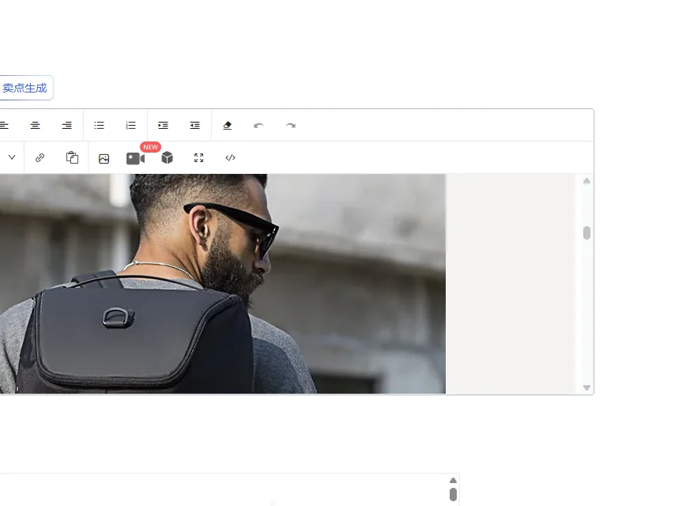Expand the toolbar dropdown chevron

pos(12,158)
